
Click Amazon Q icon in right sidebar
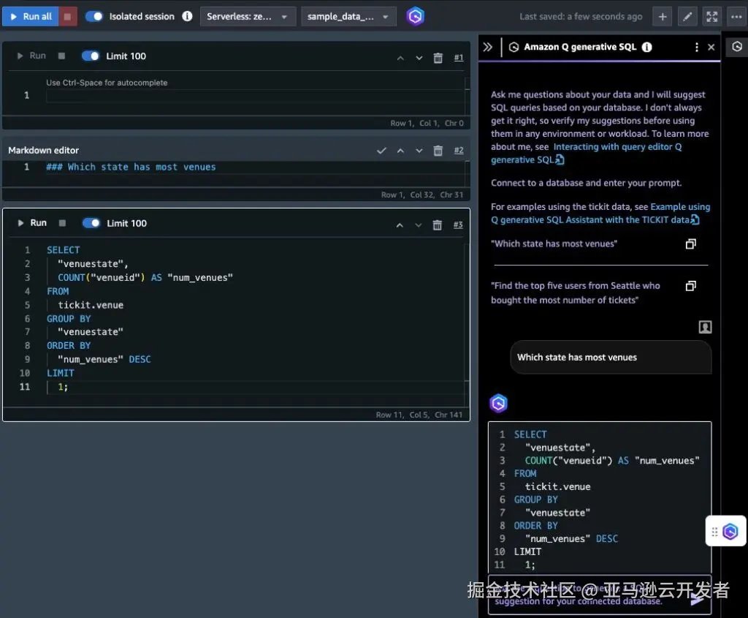pyautogui.click(x=737, y=47)
